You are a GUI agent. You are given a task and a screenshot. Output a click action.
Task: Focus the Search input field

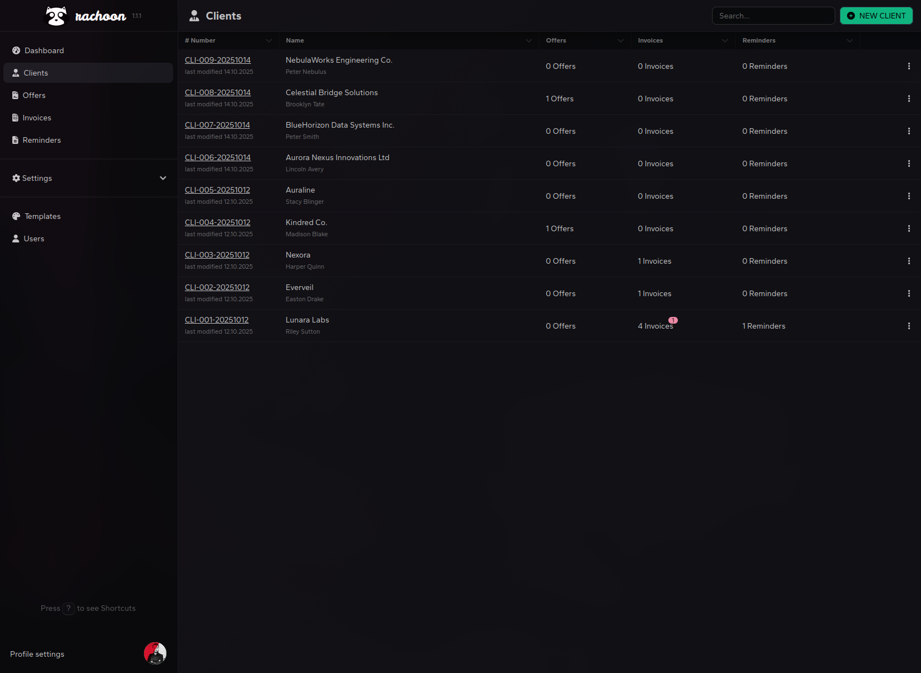[x=773, y=16]
